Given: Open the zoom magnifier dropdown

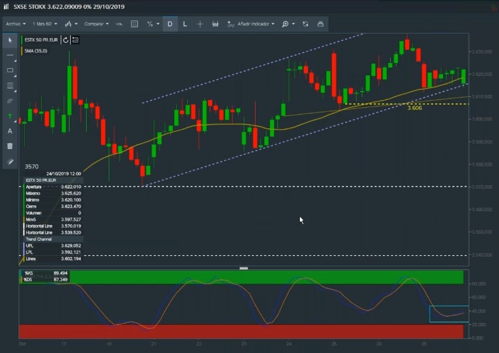Looking at the screenshot, I should 287,24.
